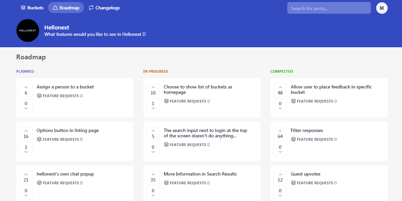Click the vote count 64 on Filter responses
The image size is (402, 201).
pyautogui.click(x=280, y=136)
